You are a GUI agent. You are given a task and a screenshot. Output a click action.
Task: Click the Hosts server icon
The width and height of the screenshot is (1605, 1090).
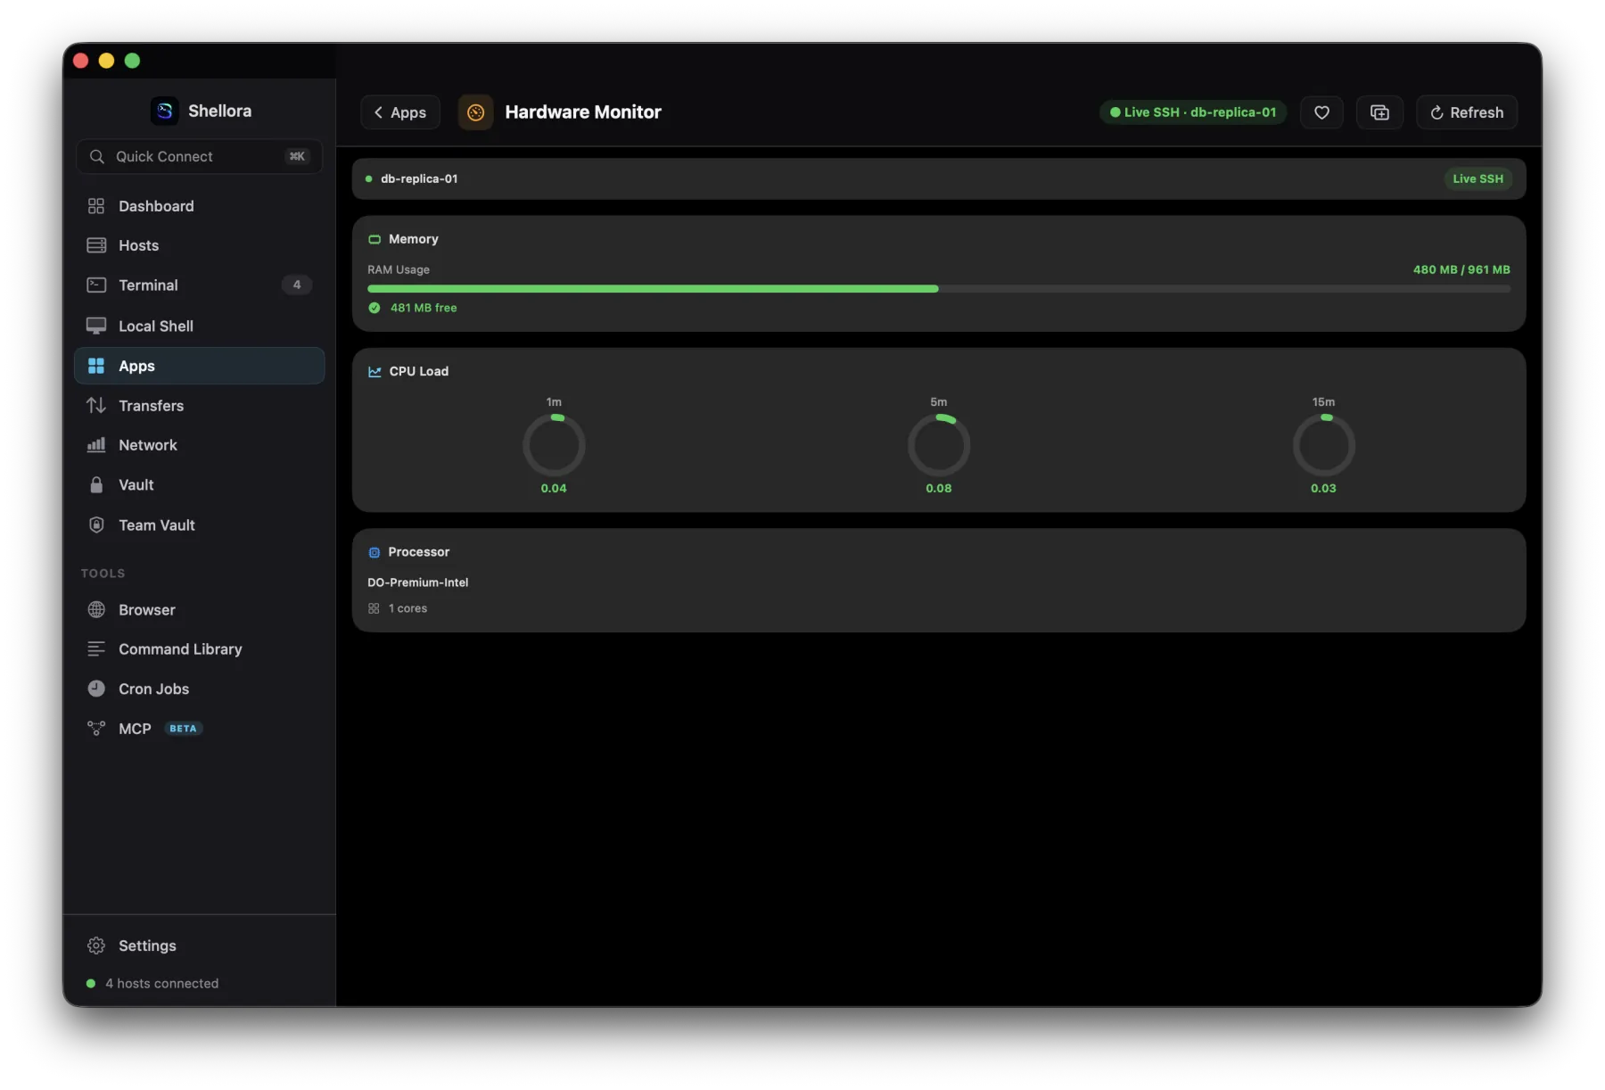[96, 245]
